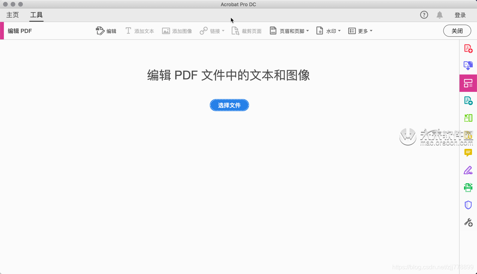Click the 关闭 button
This screenshot has width=477, height=274.
coord(457,31)
